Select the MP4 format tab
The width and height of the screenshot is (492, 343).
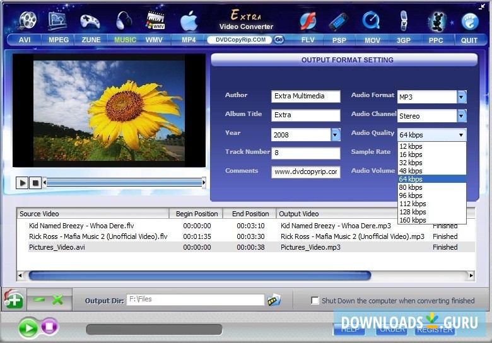pos(189,40)
